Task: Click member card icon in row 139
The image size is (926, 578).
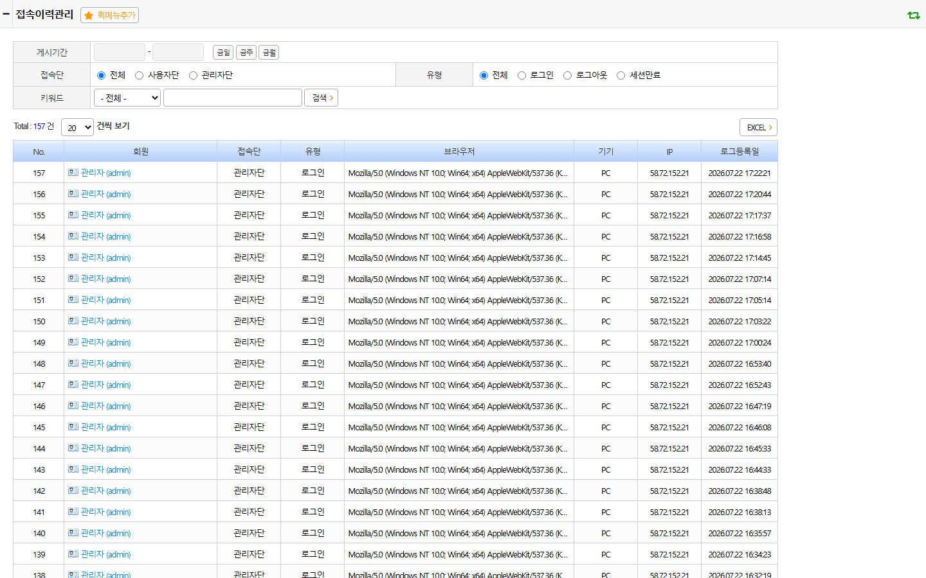Action: 73,554
